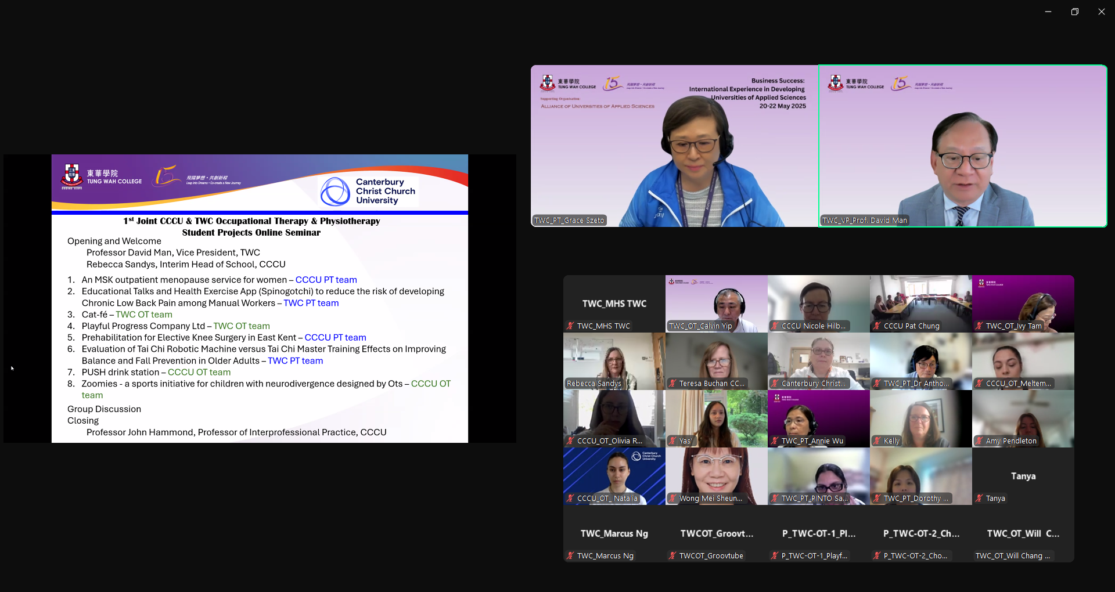Click muted mic icon next to CCCU Pat Chung
The image size is (1115, 592).
click(x=877, y=326)
